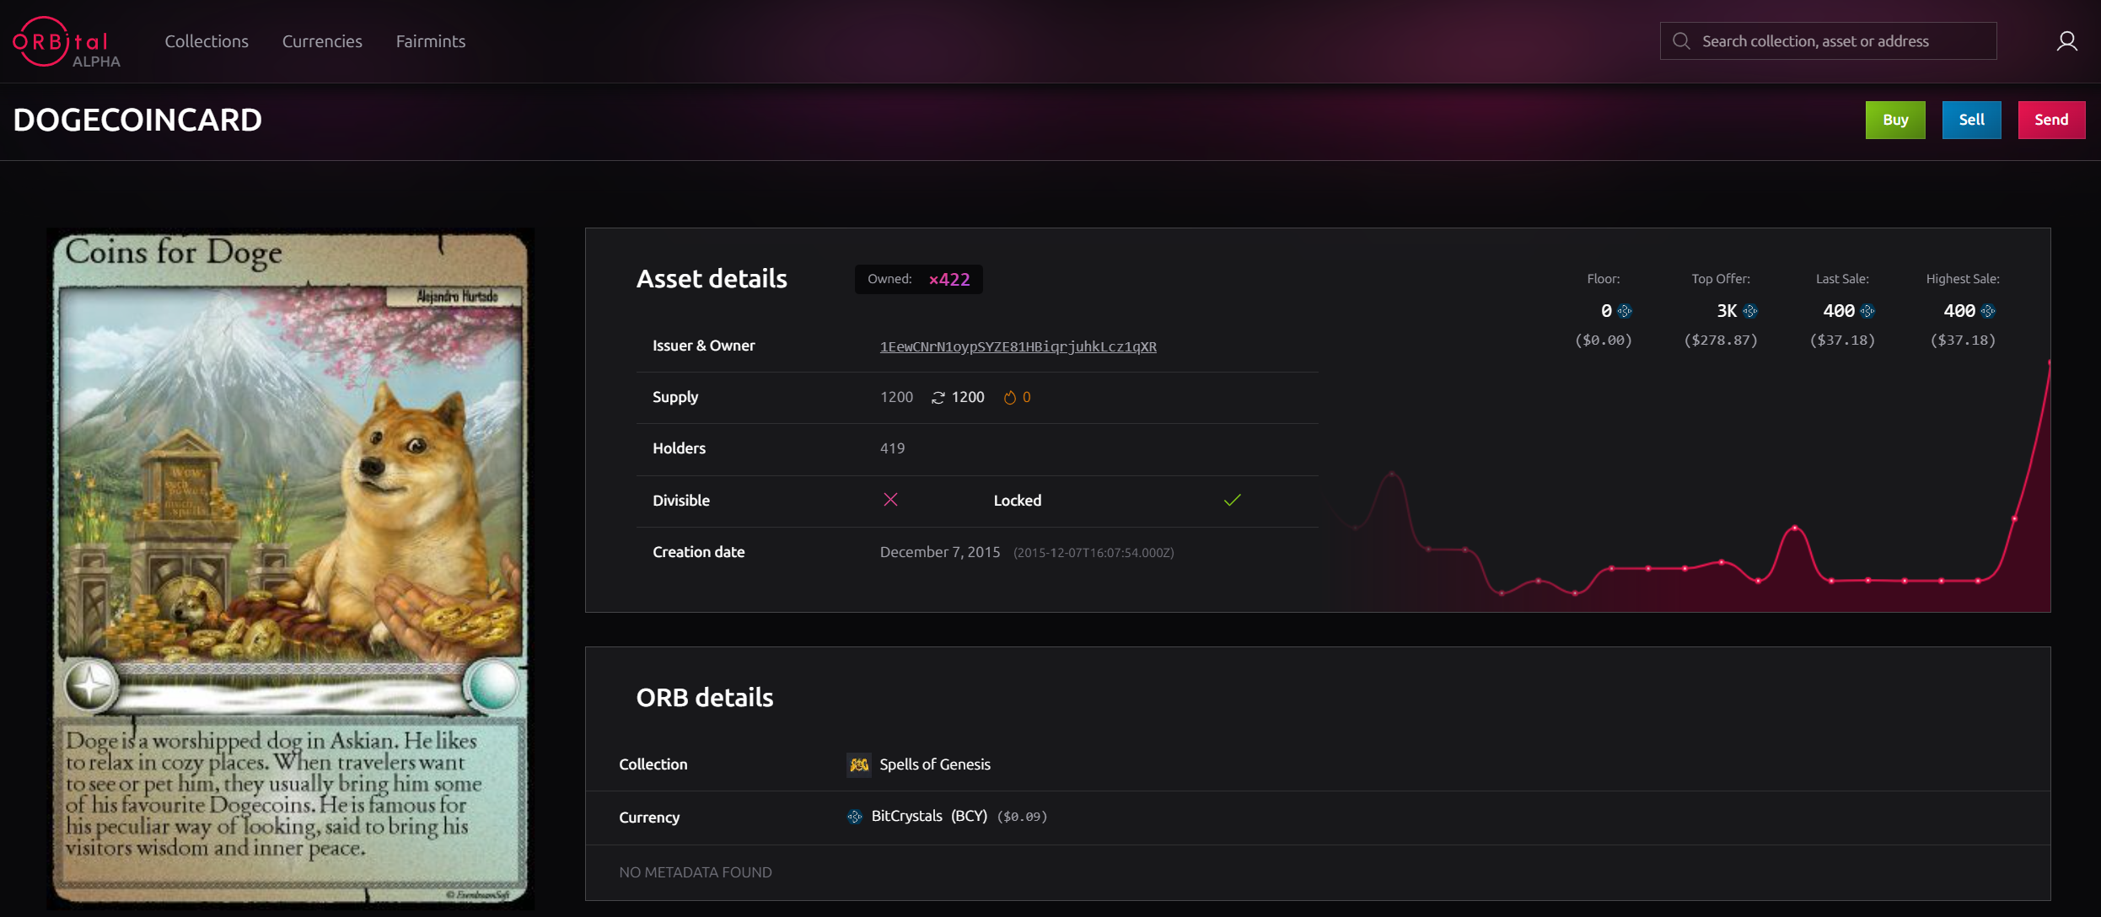Viewport: 2101px width, 917px height.
Task: Click the red Send button
Action: (x=2051, y=120)
